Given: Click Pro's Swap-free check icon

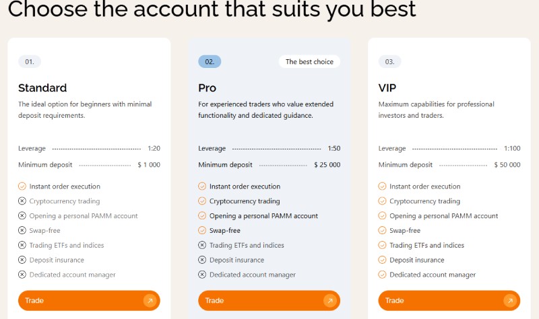Looking at the screenshot, I should click(202, 231).
